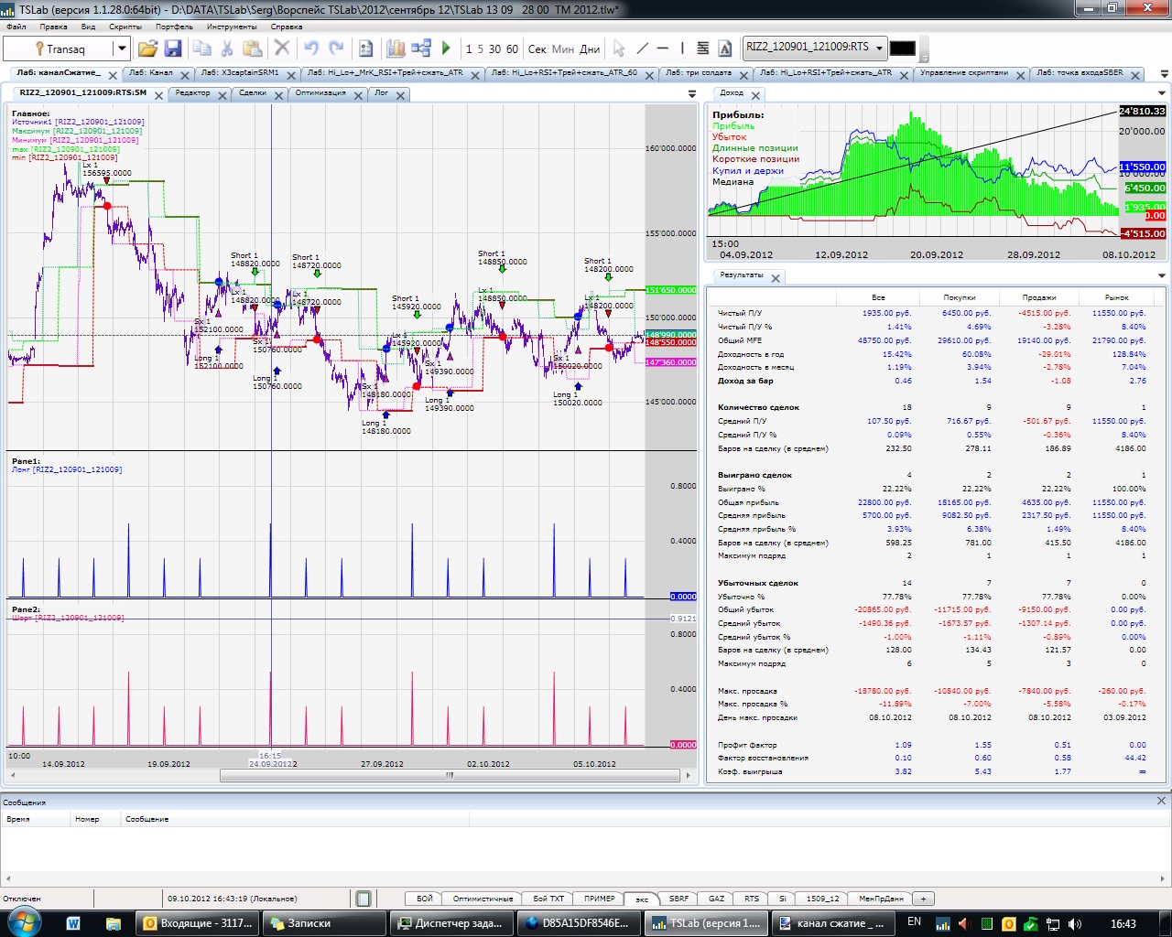Open the Transaq data source dropdown
Image resolution: width=1172 pixels, height=937 pixels.
(x=120, y=48)
